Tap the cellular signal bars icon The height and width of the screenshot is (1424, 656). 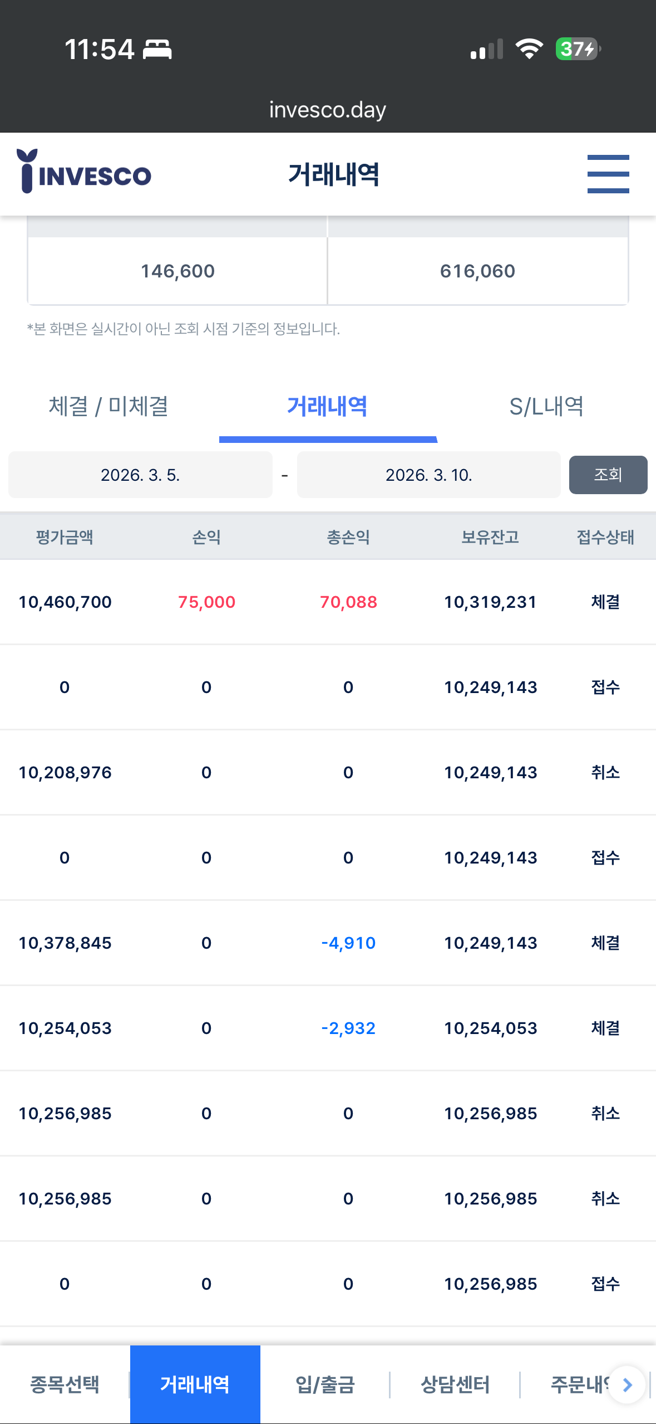(x=487, y=49)
